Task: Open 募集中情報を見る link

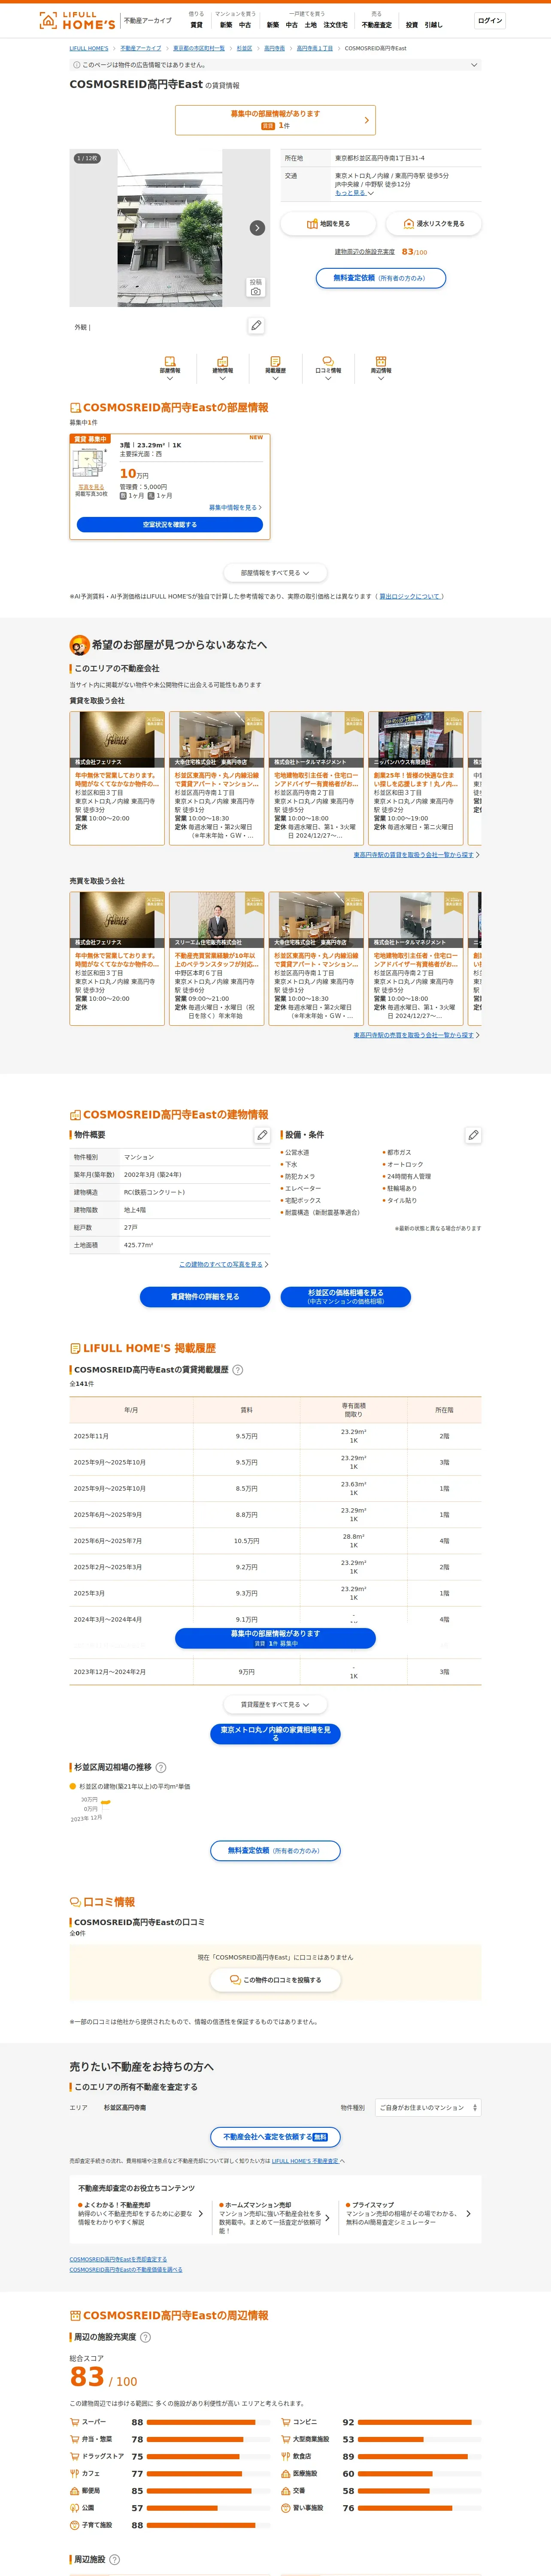Action: [x=235, y=507]
